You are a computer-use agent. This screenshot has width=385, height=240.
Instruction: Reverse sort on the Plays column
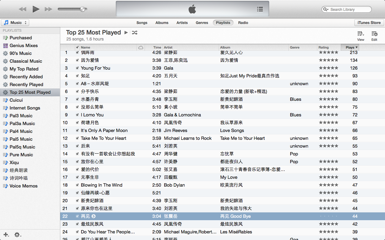click(350, 47)
